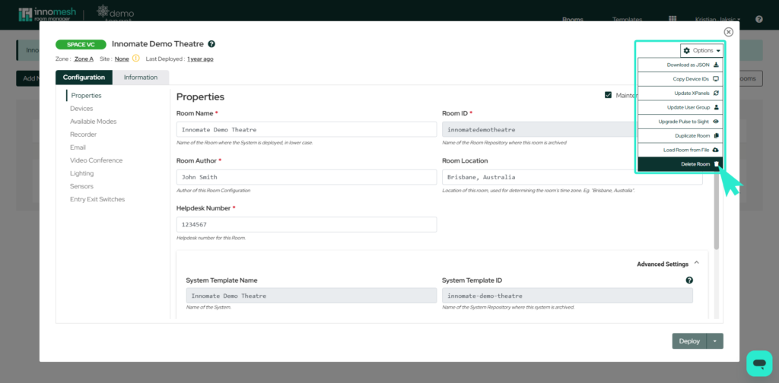The width and height of the screenshot is (779, 383).
Task: Click the System Template Name field
Action: click(x=311, y=296)
